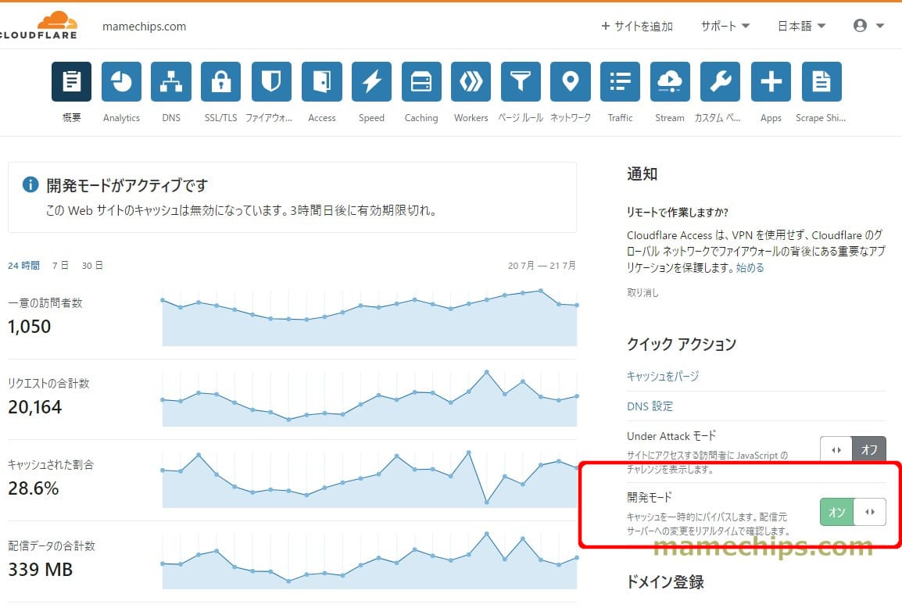The image size is (902, 608).
Task: Open the サポート dropdown
Action: pos(725,26)
